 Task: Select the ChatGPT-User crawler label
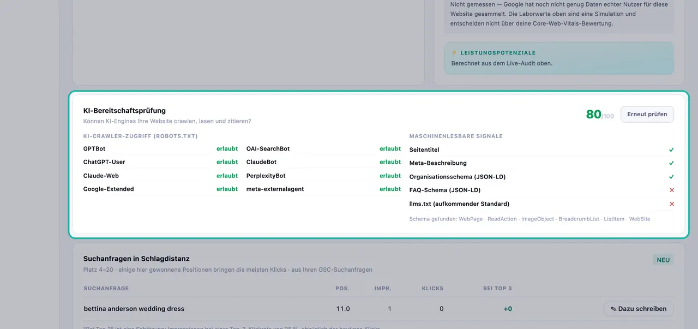[104, 162]
